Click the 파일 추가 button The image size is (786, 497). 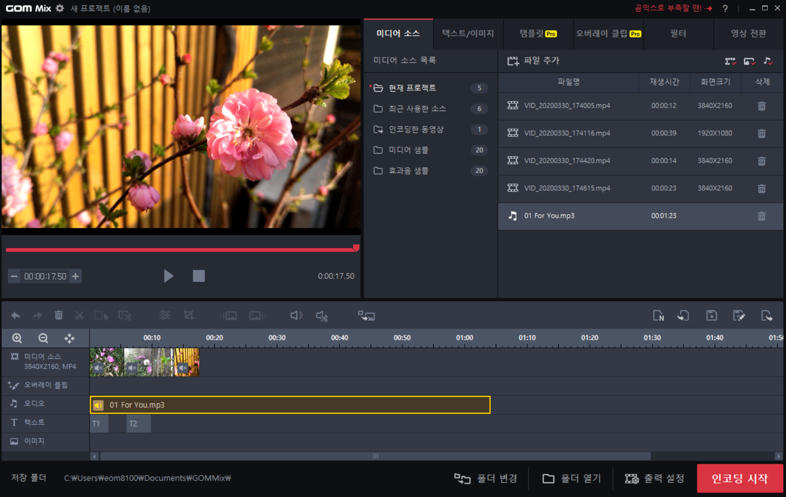(x=533, y=61)
